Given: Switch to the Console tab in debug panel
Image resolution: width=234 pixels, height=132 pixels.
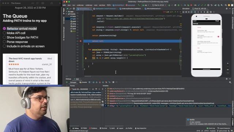Looking at the screenshot, I should (83, 82).
